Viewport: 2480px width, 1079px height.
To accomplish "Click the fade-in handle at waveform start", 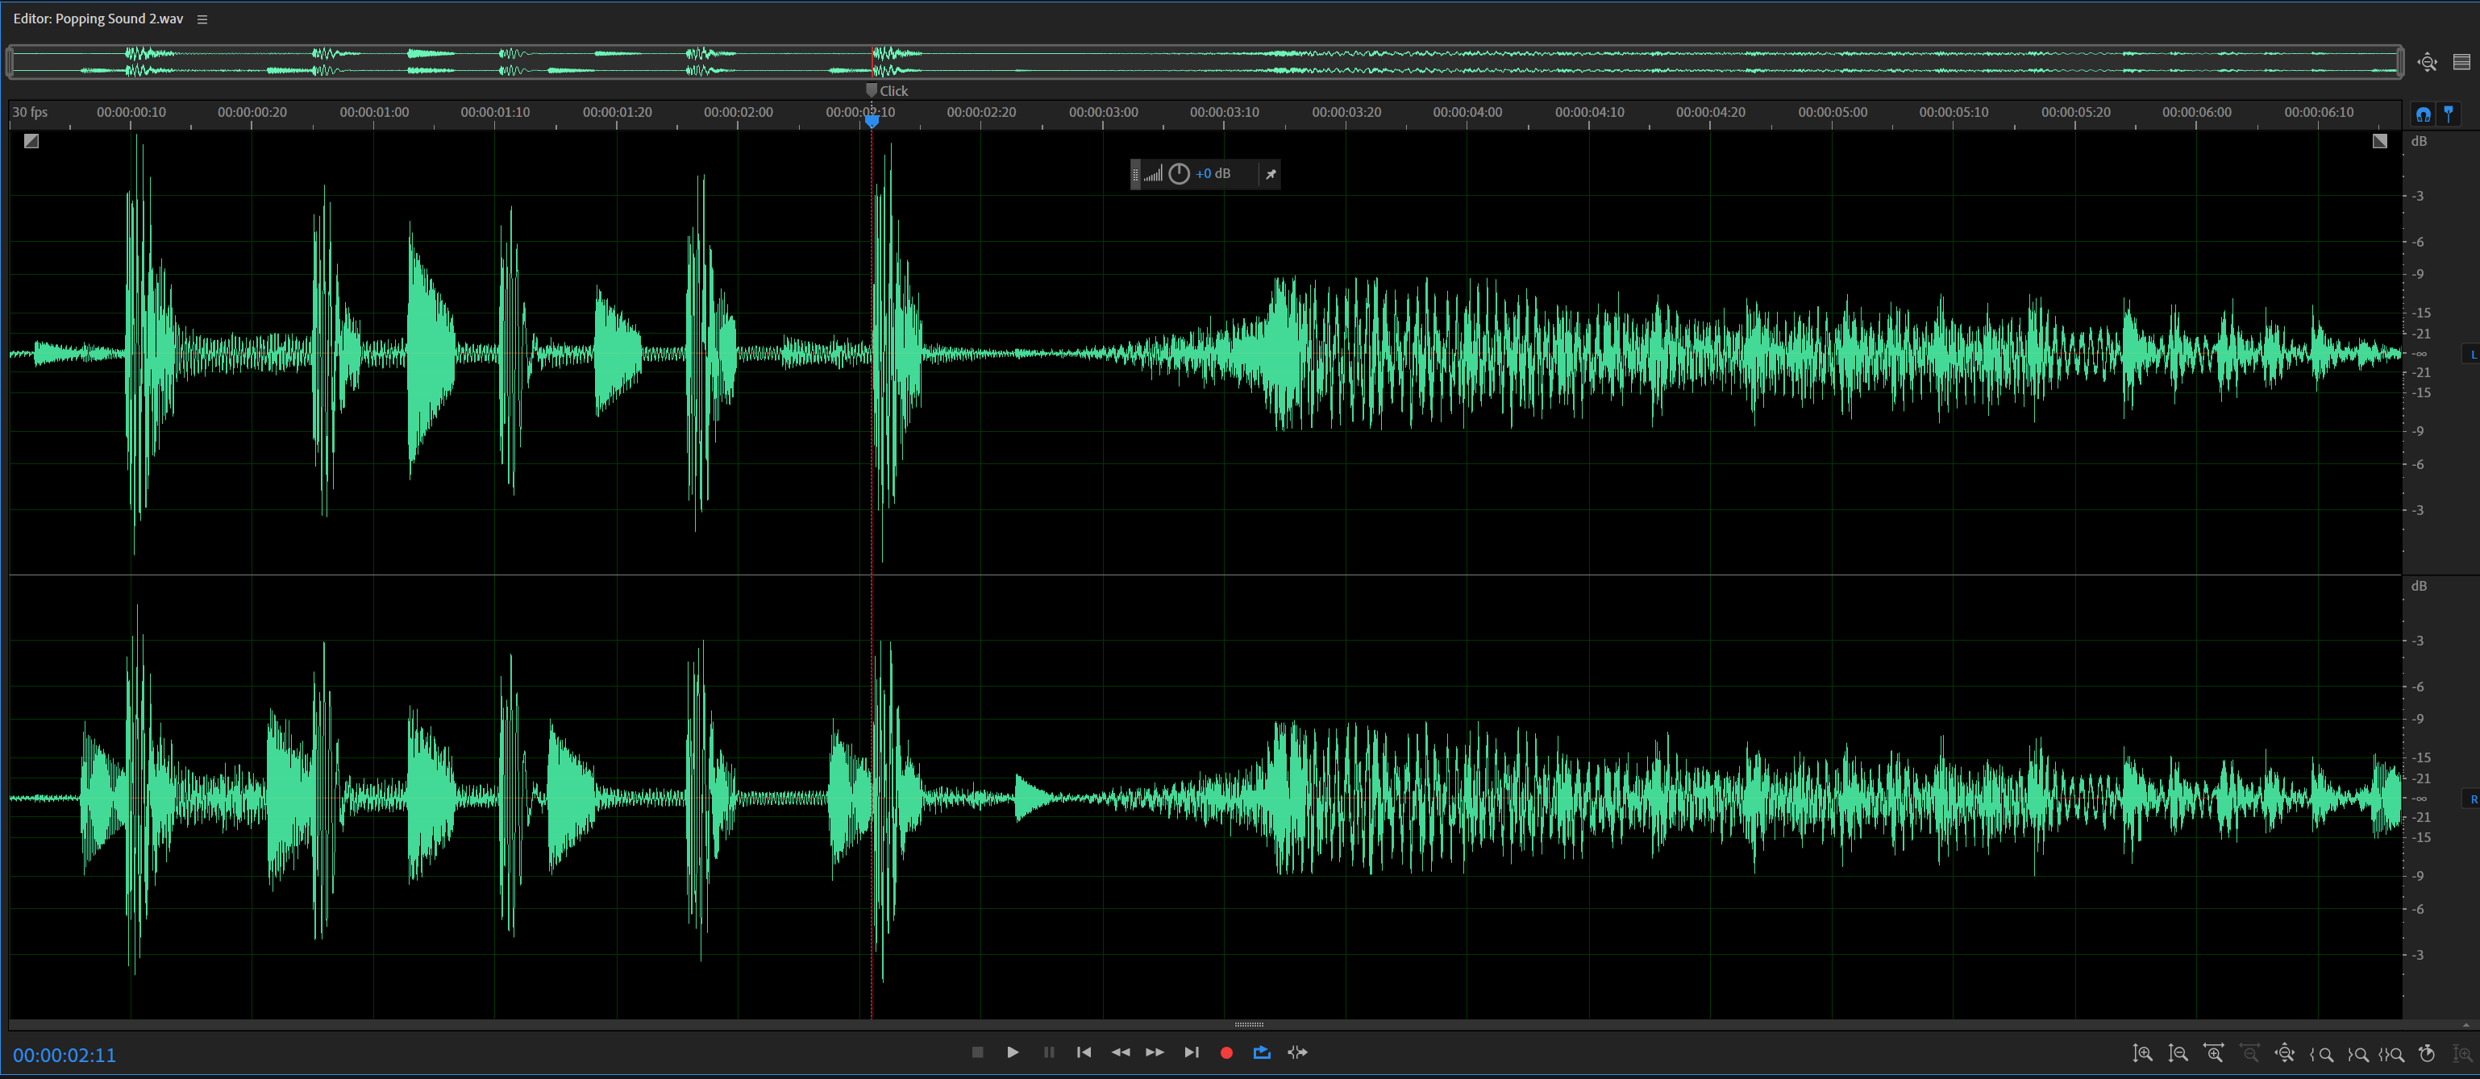I will [31, 142].
